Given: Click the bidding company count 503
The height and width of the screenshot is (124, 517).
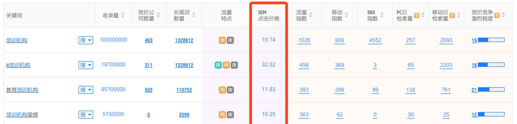Looking at the screenshot, I should (x=149, y=90).
